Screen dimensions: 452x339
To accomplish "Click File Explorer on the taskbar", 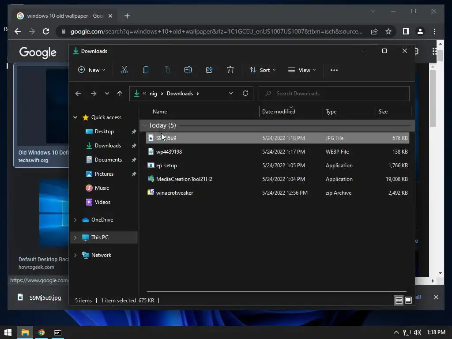I will pos(25,332).
